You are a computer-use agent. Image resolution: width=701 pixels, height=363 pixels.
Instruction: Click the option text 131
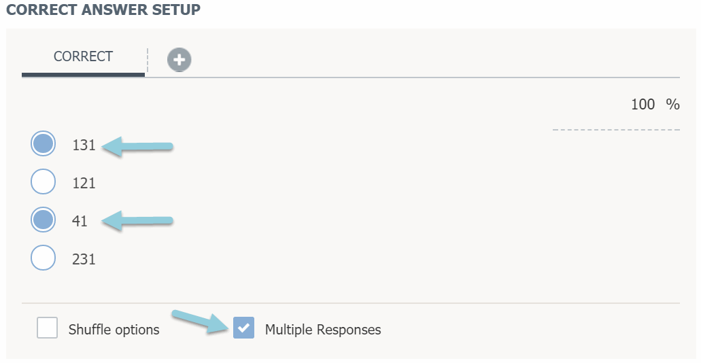(84, 145)
